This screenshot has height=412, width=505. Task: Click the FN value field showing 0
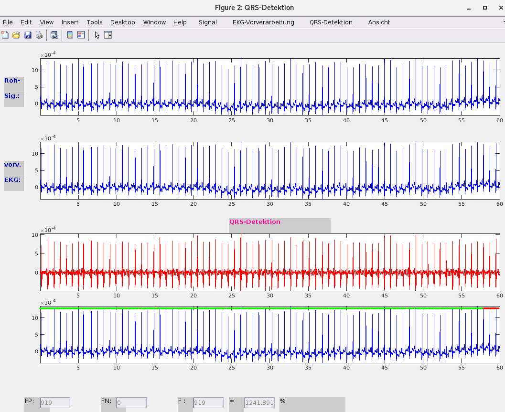click(x=131, y=403)
